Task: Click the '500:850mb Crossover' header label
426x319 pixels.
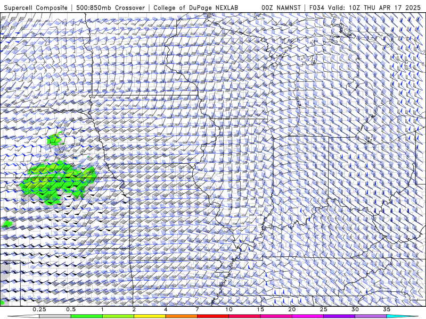Action: 111,8
